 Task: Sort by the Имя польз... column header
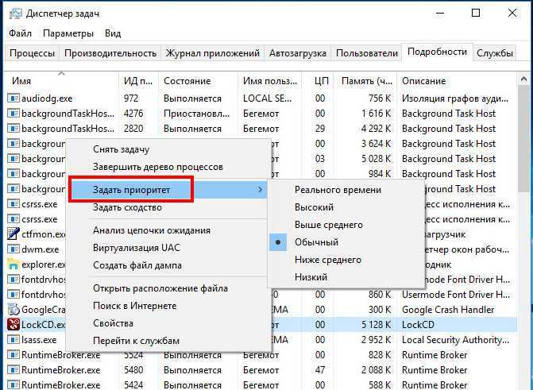point(270,81)
